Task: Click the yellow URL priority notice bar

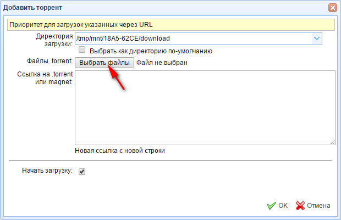Action: pyautogui.click(x=170, y=24)
